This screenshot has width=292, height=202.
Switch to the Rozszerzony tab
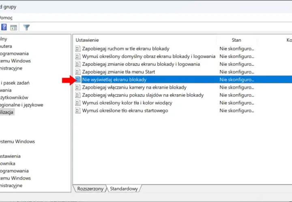pos(90,189)
